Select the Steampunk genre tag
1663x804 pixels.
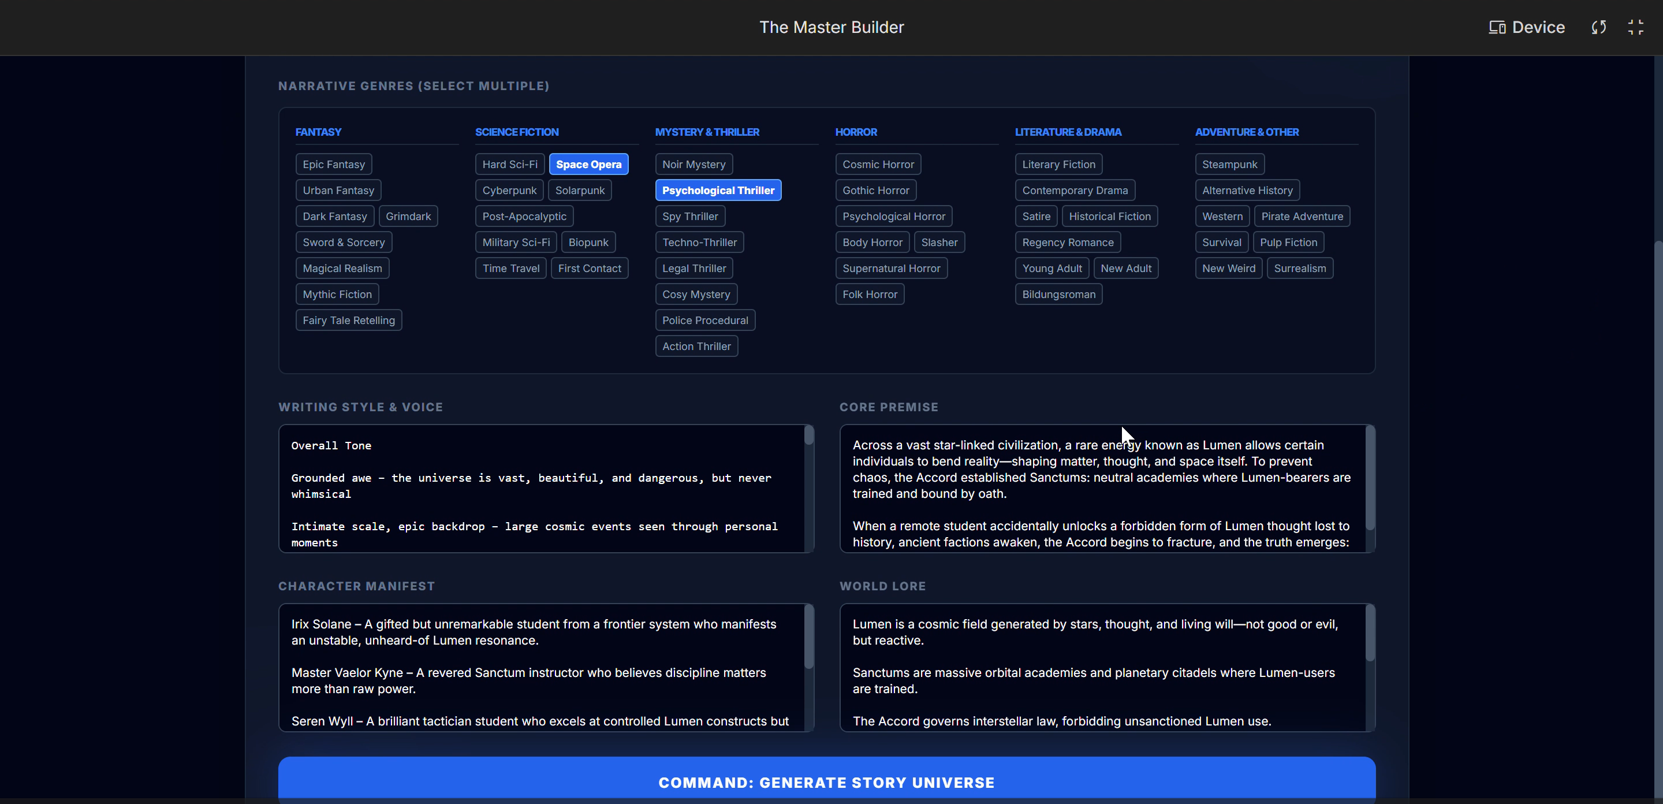[1229, 164]
